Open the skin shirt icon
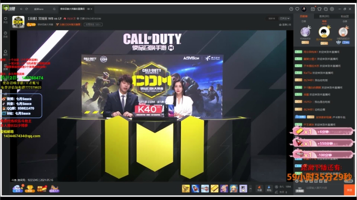The width and height of the screenshot is (357, 200). pyautogui.click(x=319, y=9)
